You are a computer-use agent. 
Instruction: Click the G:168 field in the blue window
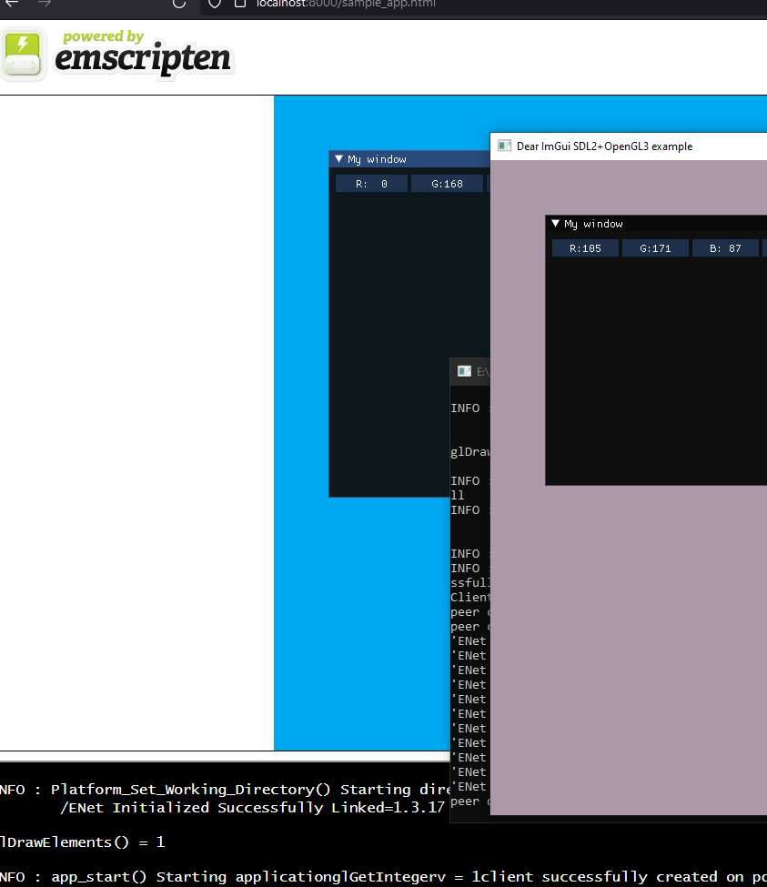click(x=447, y=183)
